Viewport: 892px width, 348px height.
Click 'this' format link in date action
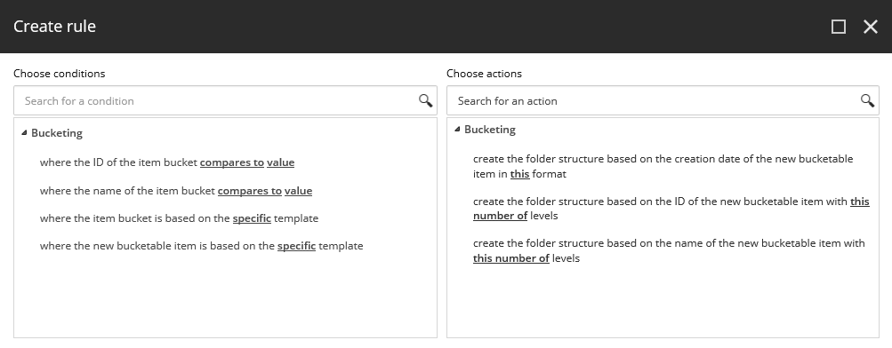click(520, 174)
